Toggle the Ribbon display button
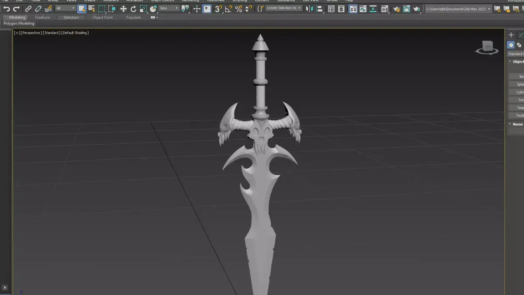Viewport: 524px width, 295px height. click(x=353, y=9)
